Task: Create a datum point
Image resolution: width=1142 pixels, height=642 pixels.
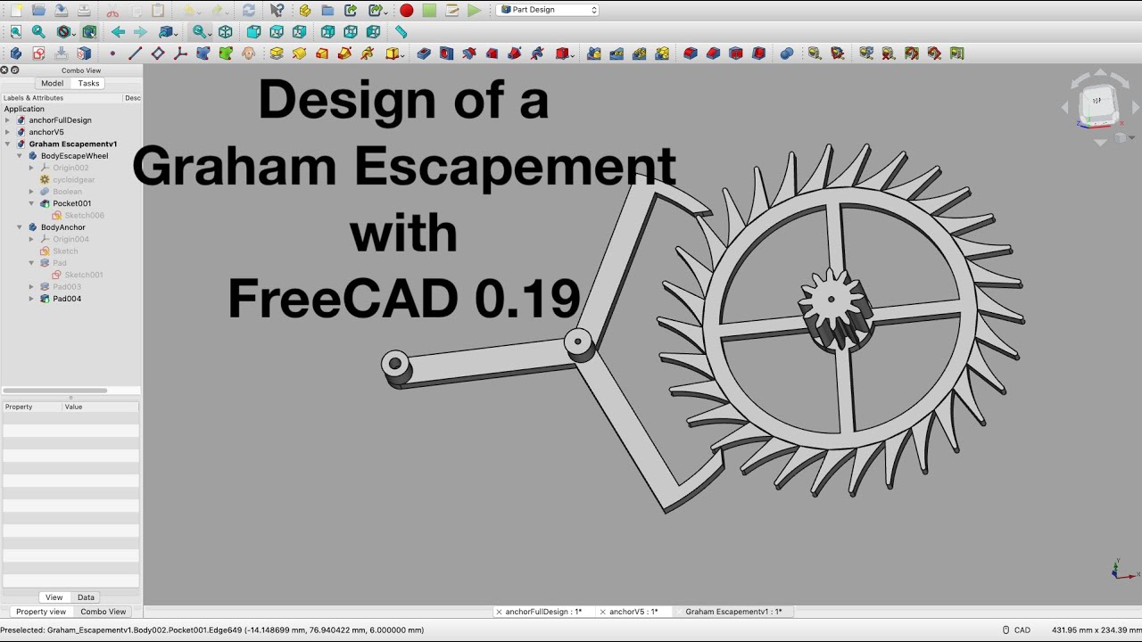Action: (112, 53)
